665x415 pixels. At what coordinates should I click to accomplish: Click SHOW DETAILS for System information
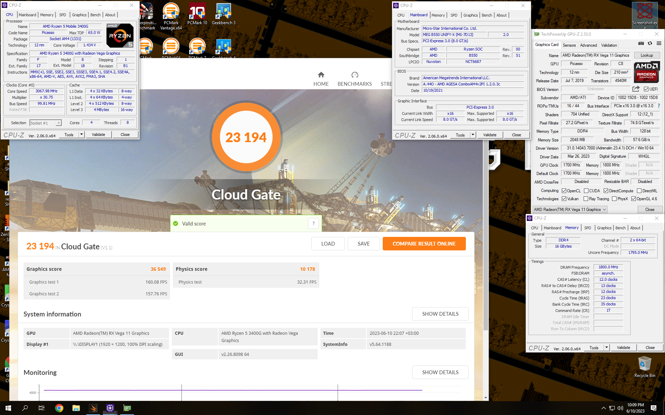click(440, 314)
